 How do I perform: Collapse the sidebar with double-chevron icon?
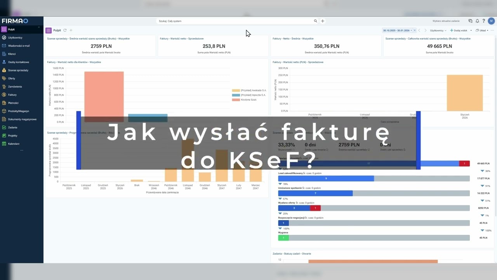(x=39, y=27)
